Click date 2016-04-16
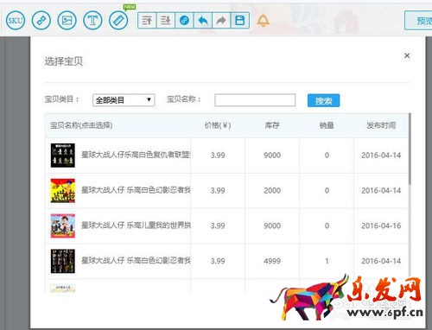This screenshot has width=432, height=330. [381, 225]
